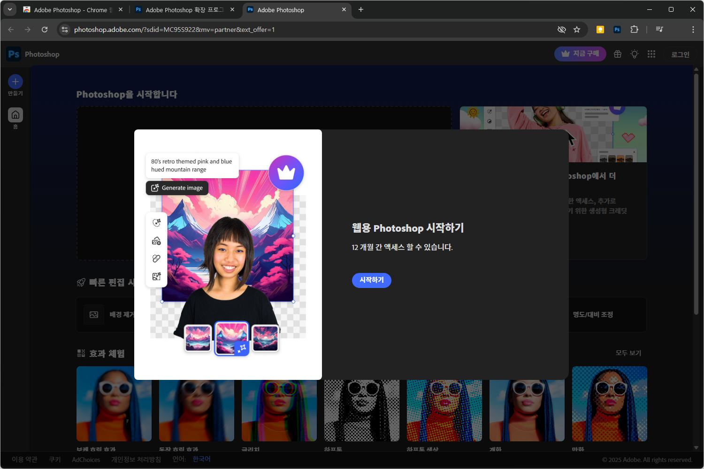This screenshot has width=704, height=469.
Task: Click the page vertical scrollbar
Action: (x=696, y=194)
